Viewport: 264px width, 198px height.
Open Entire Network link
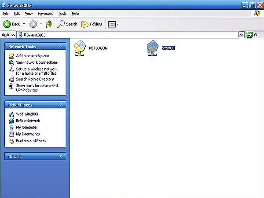coord(28,121)
